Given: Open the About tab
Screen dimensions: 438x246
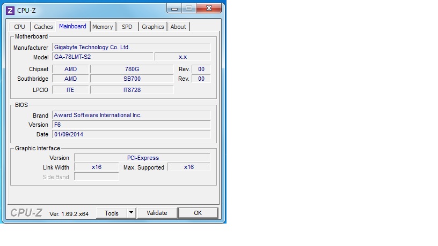Looking at the screenshot, I should pyautogui.click(x=178, y=27).
